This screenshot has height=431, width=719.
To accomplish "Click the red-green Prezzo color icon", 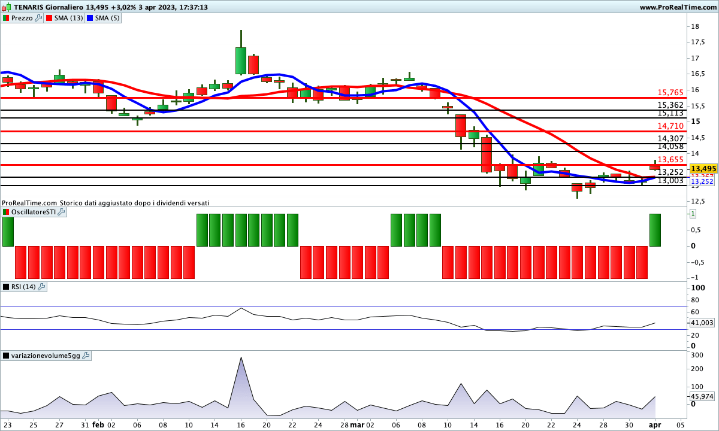I will click(6, 18).
